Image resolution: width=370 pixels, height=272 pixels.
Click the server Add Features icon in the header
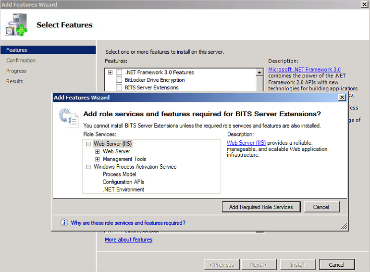(x=16, y=25)
